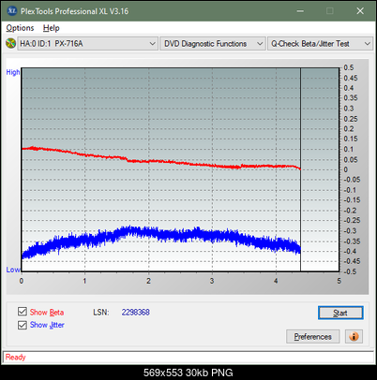Open the info icon button
The height and width of the screenshot is (380, 377).
pyautogui.click(x=354, y=337)
